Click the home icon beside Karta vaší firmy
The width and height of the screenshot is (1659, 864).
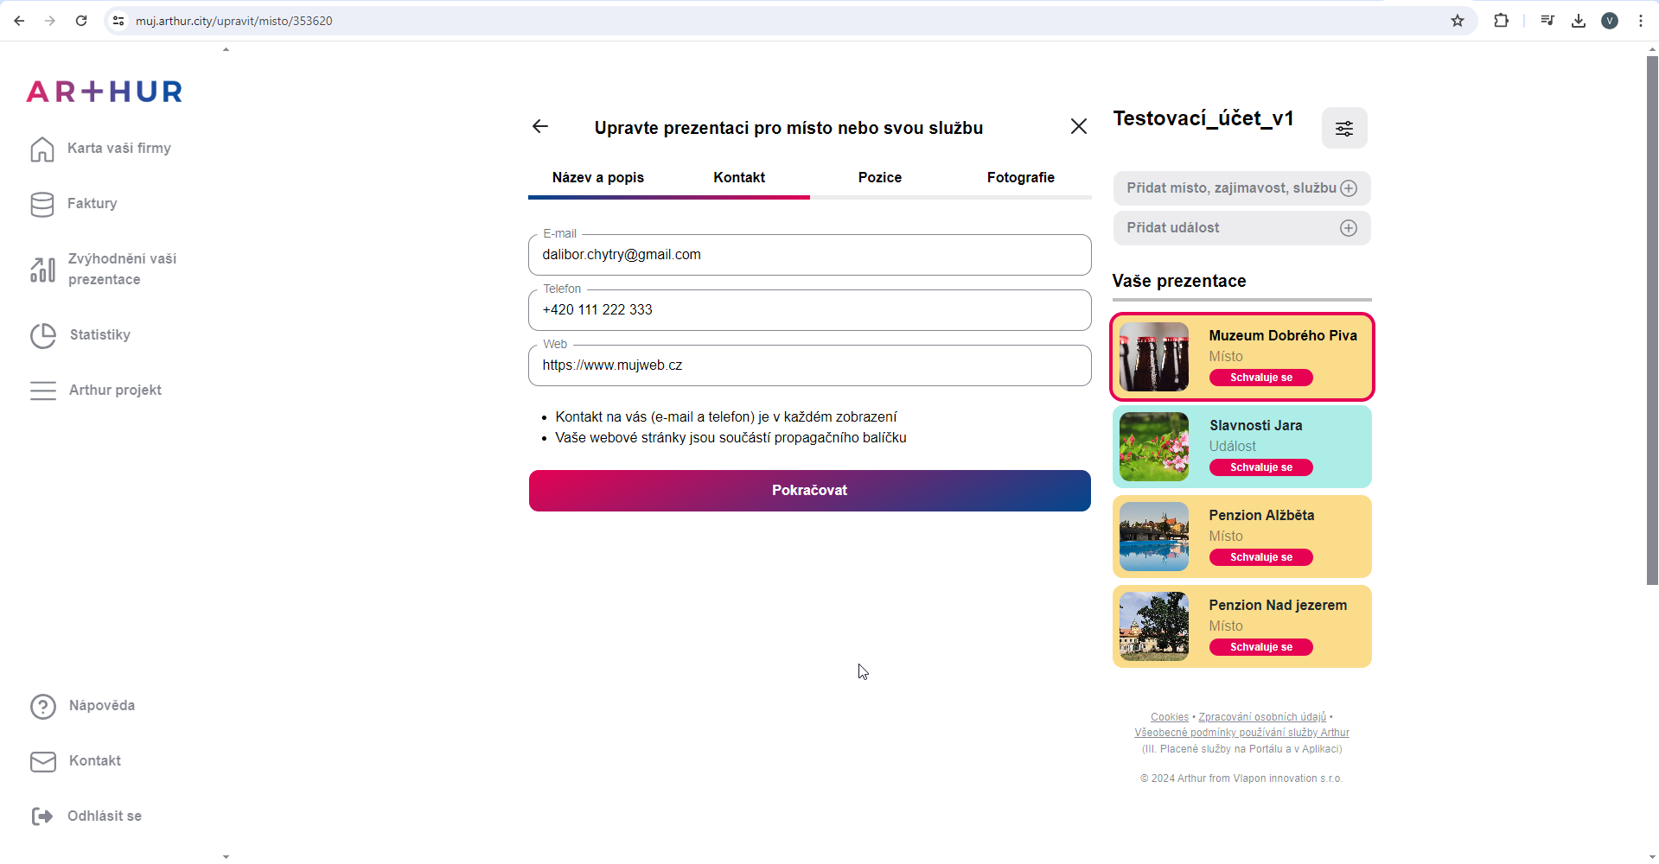[41, 149]
